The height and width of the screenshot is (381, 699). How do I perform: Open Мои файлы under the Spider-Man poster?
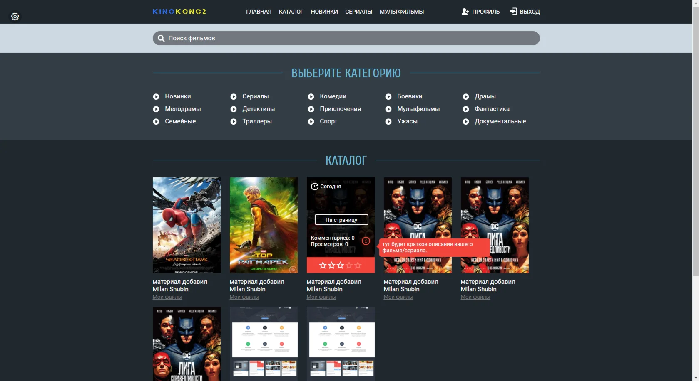pyautogui.click(x=167, y=297)
